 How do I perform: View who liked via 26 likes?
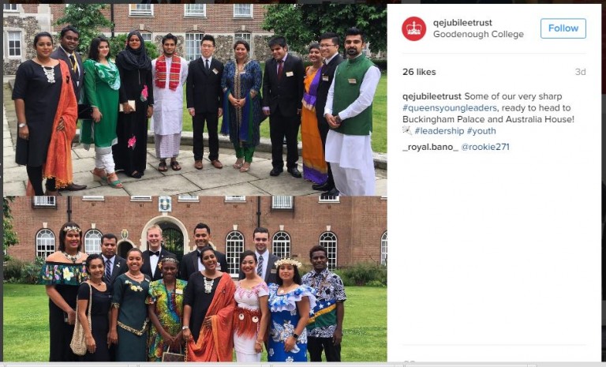pyautogui.click(x=419, y=72)
